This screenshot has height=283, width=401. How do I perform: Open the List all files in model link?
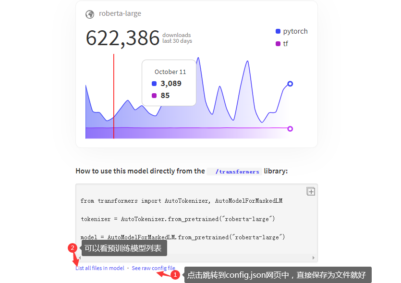pyautogui.click(x=100, y=268)
